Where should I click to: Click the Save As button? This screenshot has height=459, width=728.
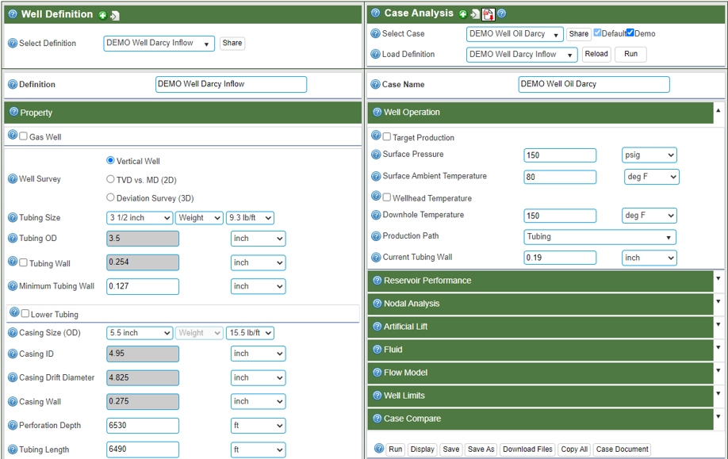(481, 449)
